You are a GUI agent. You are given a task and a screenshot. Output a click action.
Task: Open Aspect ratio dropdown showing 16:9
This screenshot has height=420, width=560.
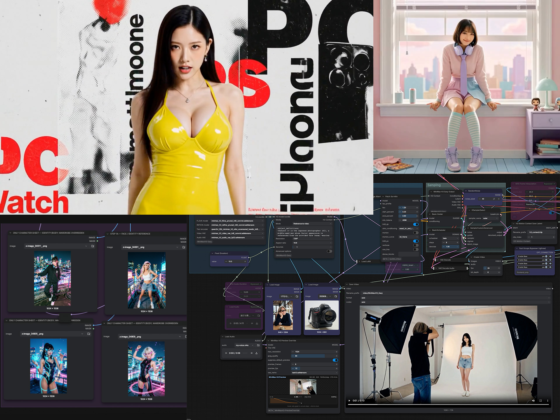312,243
